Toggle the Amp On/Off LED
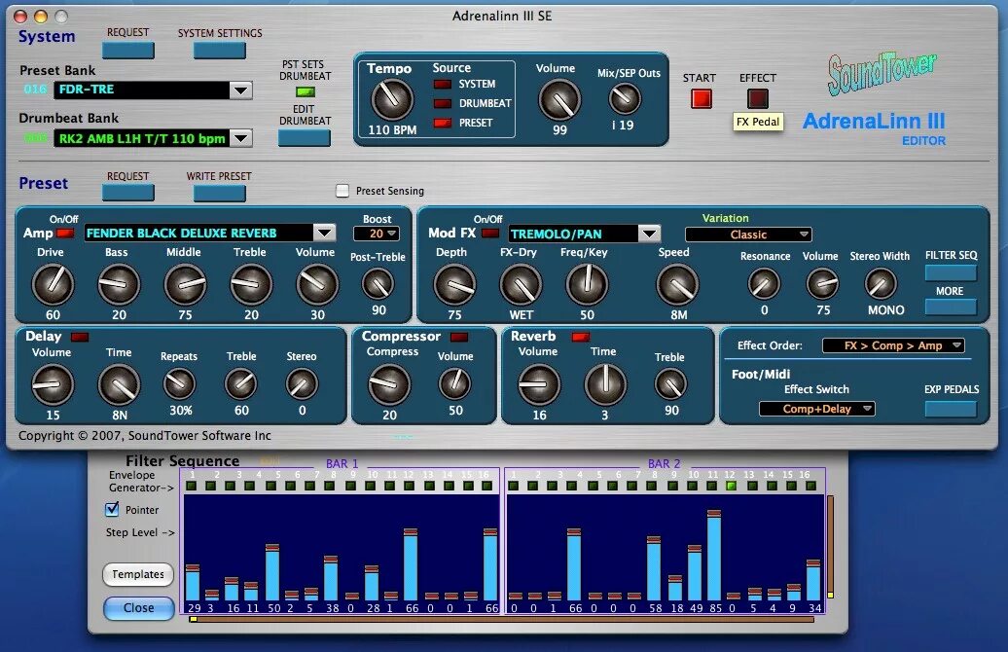Screen dimensions: 1008x652 pyautogui.click(x=65, y=233)
